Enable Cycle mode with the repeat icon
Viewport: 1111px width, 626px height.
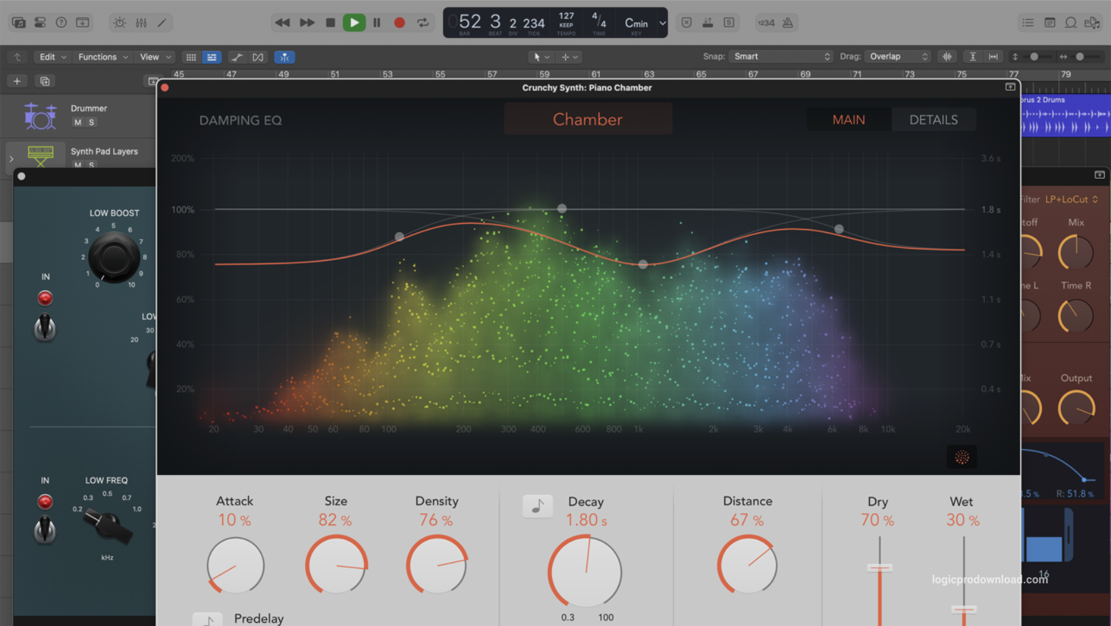(423, 22)
